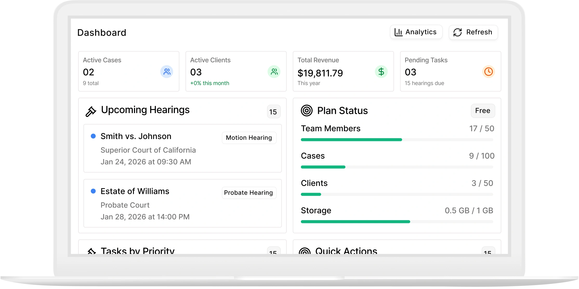Click the '9 / 100' cases count
The image size is (579, 289).
(482, 156)
